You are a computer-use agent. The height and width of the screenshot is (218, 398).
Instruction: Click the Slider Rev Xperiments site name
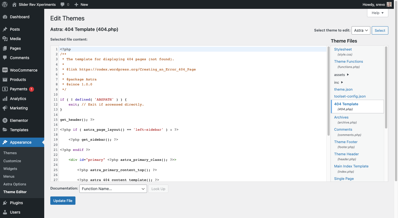tap(37, 5)
